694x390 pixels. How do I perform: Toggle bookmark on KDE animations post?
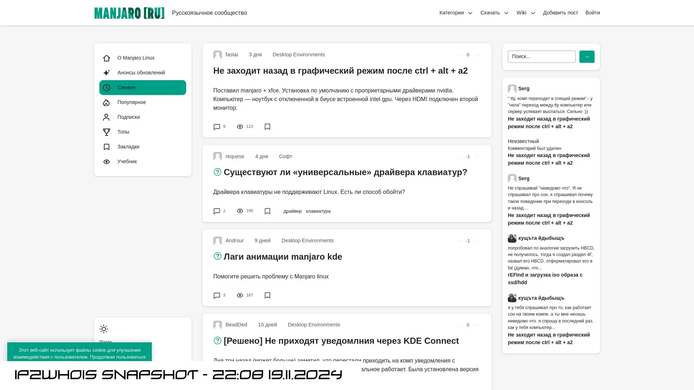coord(267,295)
